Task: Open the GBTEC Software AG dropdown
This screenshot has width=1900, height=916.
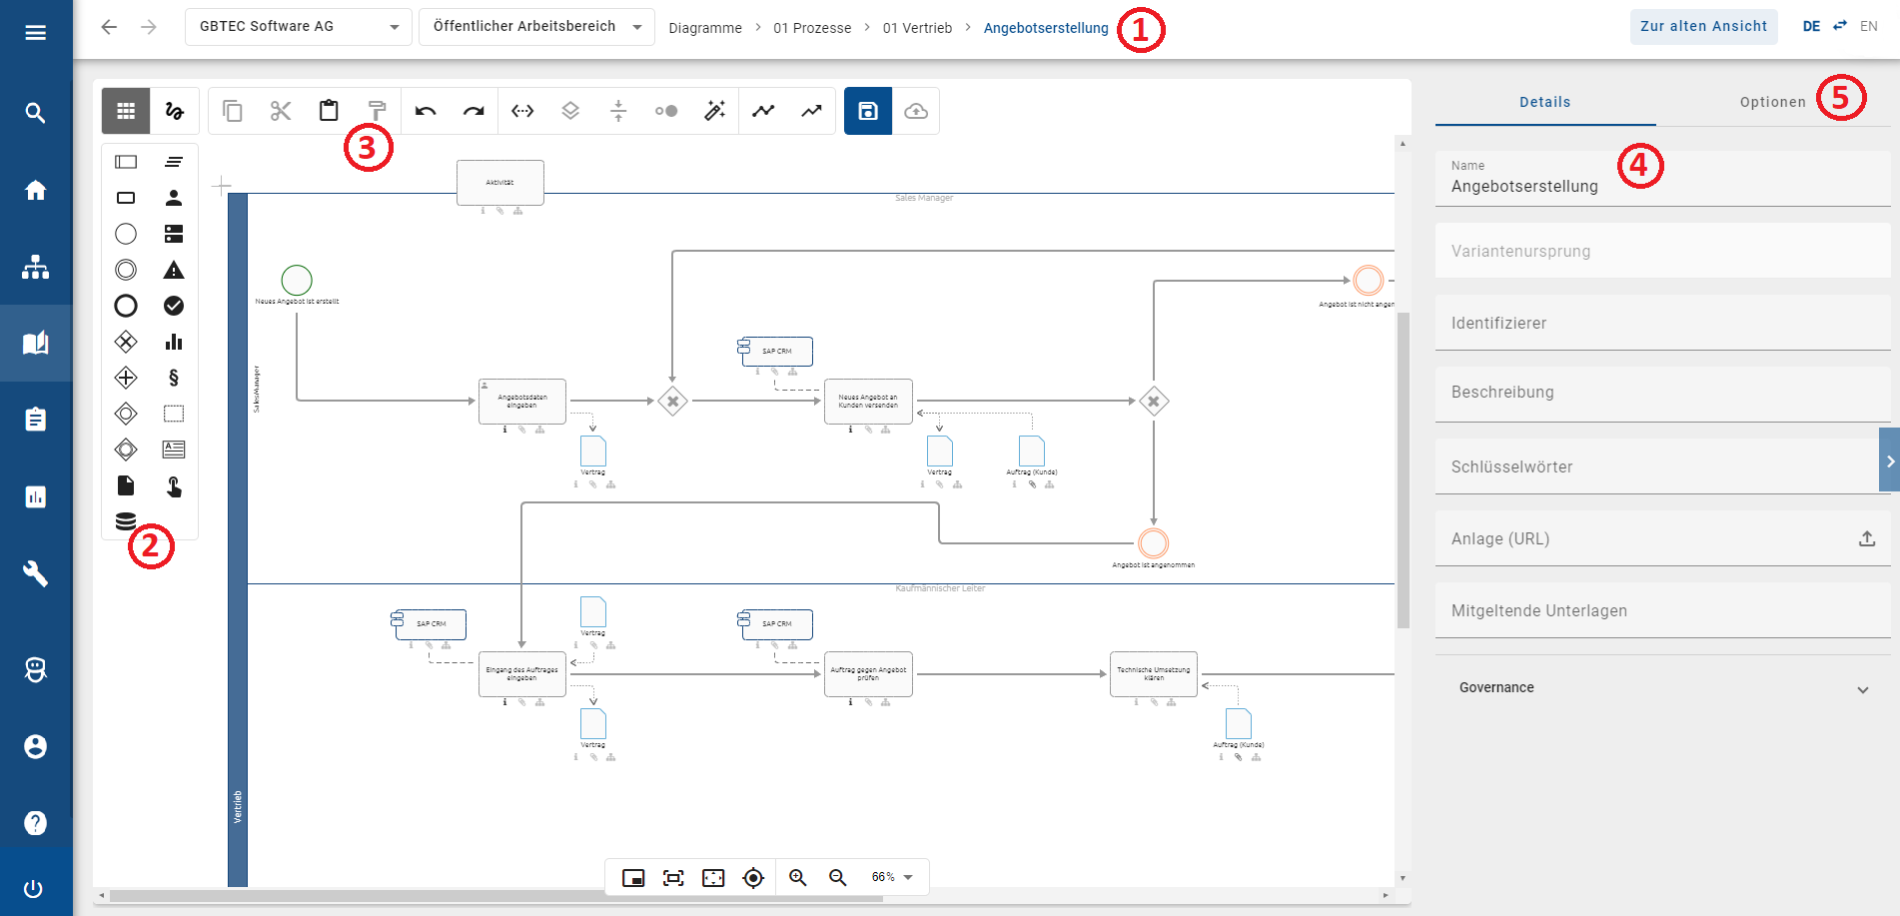Action: (298, 27)
